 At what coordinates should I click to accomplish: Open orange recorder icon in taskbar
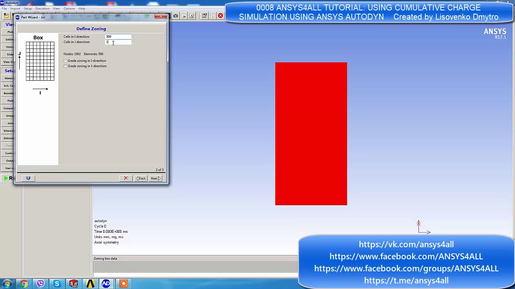pyautogui.click(x=123, y=284)
